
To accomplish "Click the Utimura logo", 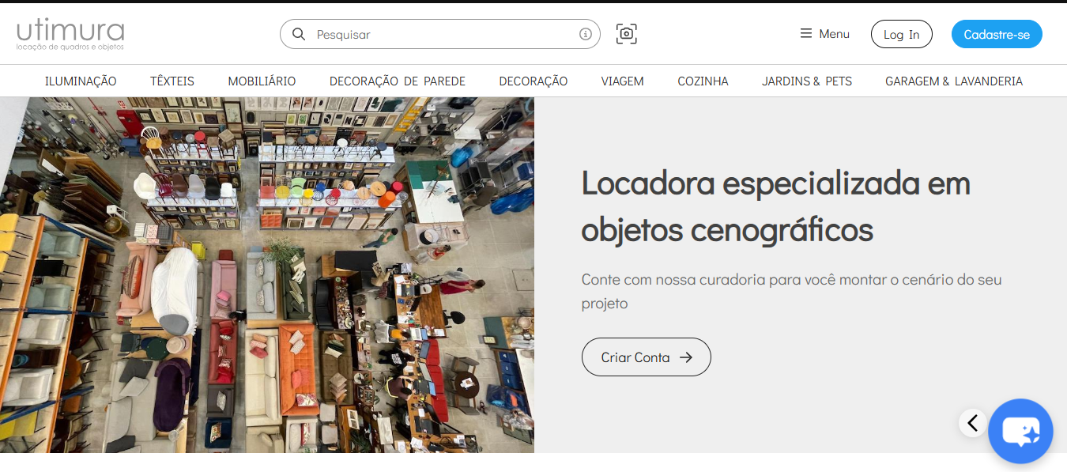I will point(70,35).
